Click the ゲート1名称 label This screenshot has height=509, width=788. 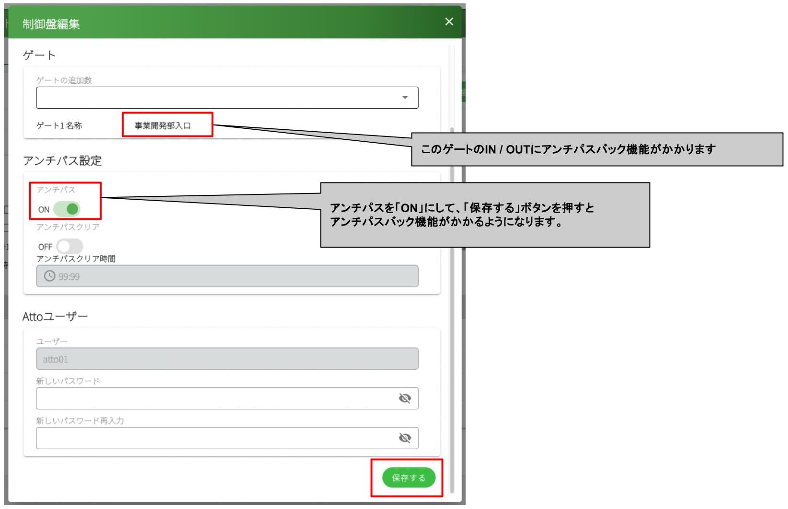(59, 125)
